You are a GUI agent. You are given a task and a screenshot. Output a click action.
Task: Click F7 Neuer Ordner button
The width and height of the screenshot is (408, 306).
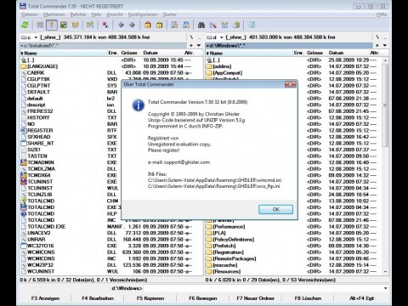(x=255, y=298)
